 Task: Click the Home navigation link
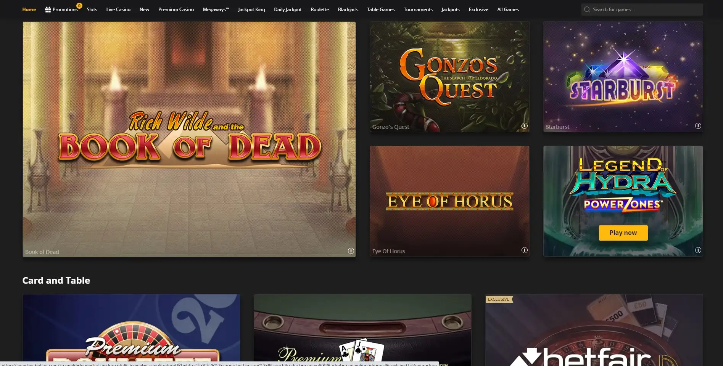click(29, 9)
